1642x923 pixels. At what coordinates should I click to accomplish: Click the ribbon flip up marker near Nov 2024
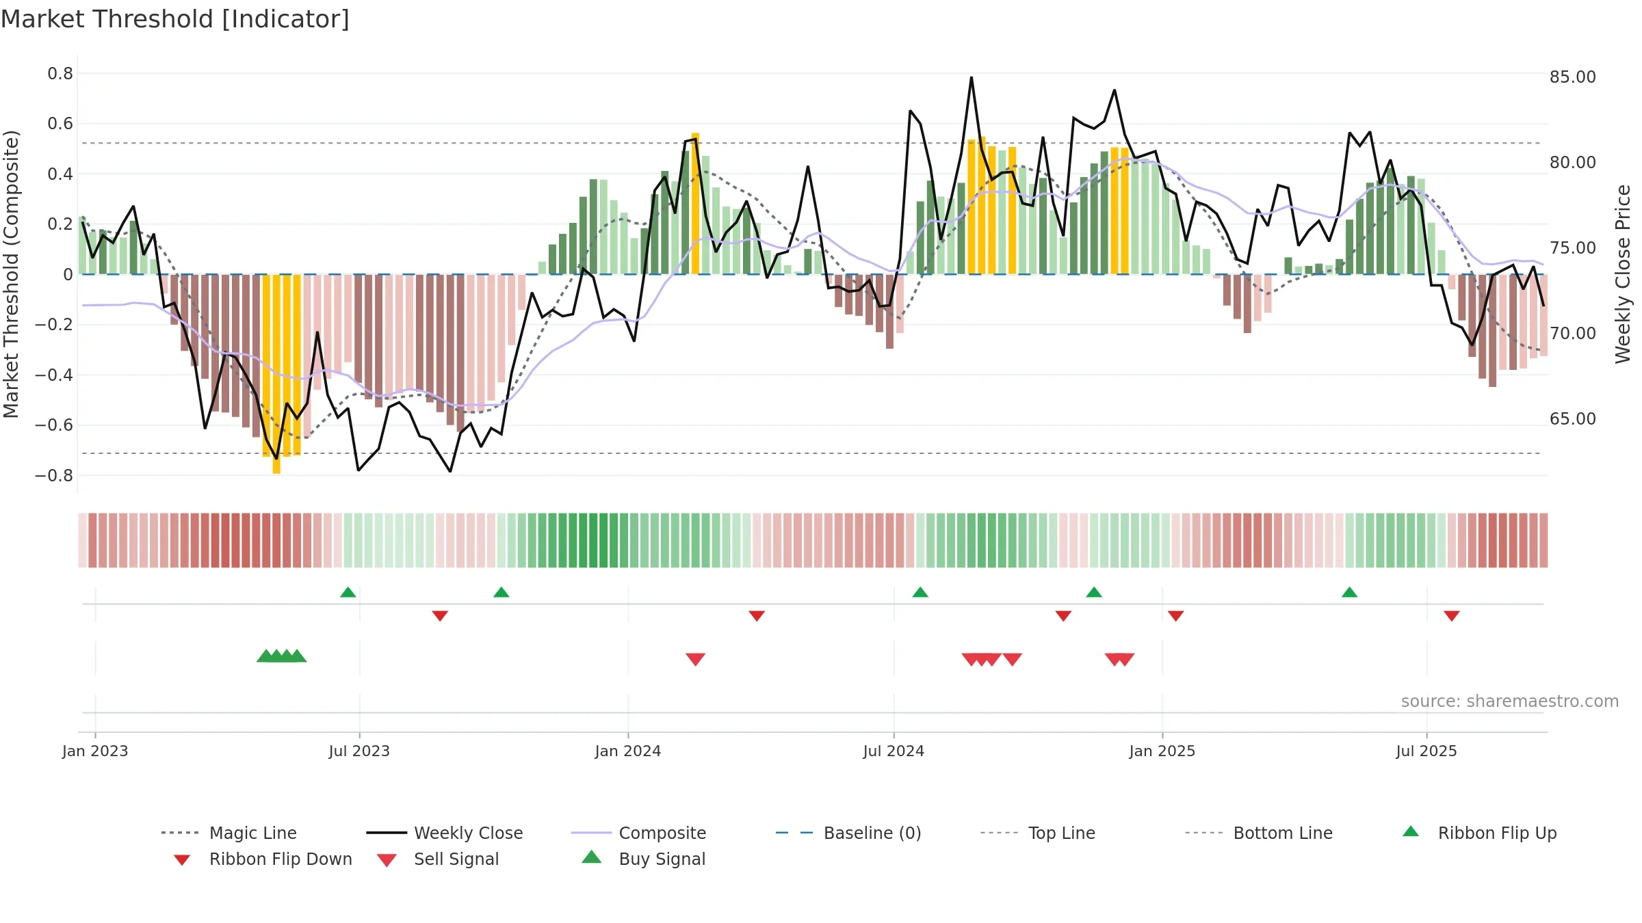coord(1094,592)
